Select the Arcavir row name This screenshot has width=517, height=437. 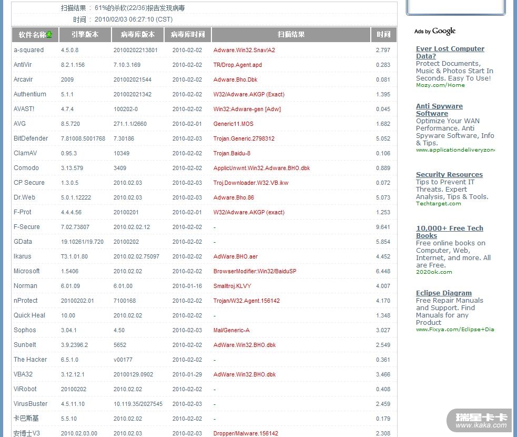[x=23, y=80]
